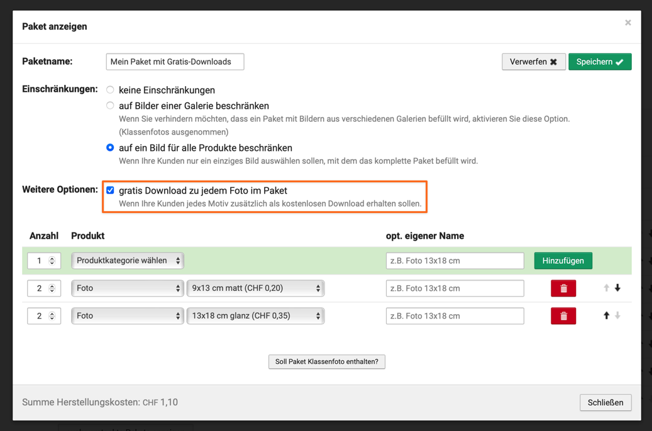Click greyed down arrow on 13x18 row
The image size is (652, 431).
pyautogui.click(x=617, y=316)
